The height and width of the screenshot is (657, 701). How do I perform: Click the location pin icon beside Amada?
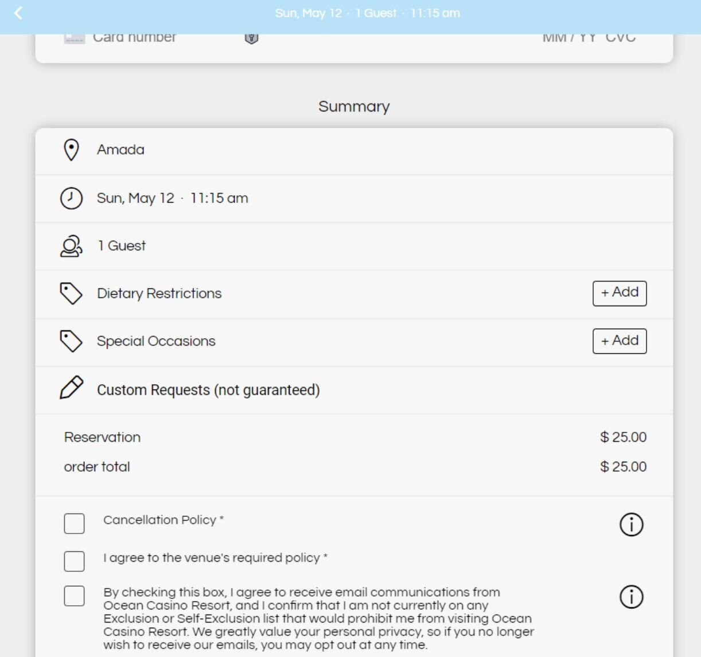71,150
